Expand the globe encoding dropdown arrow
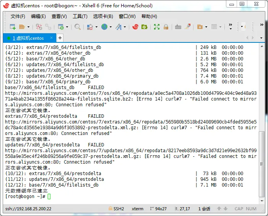 click(110, 27)
